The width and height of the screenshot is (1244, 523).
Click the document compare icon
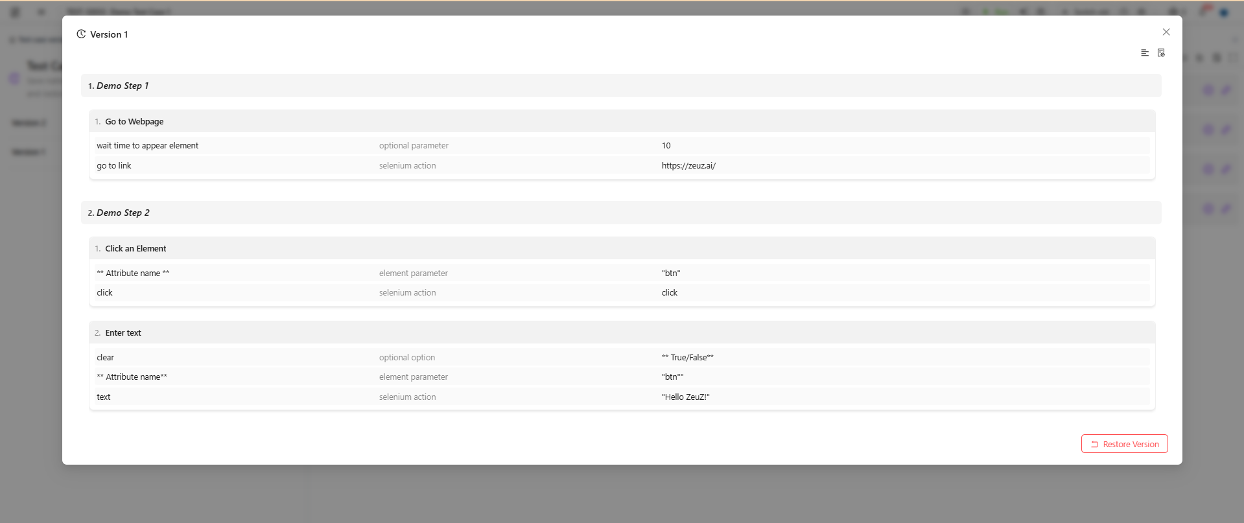pyautogui.click(x=1161, y=52)
